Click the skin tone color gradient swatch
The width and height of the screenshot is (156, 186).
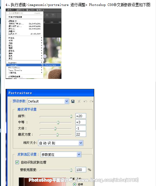point(42,182)
